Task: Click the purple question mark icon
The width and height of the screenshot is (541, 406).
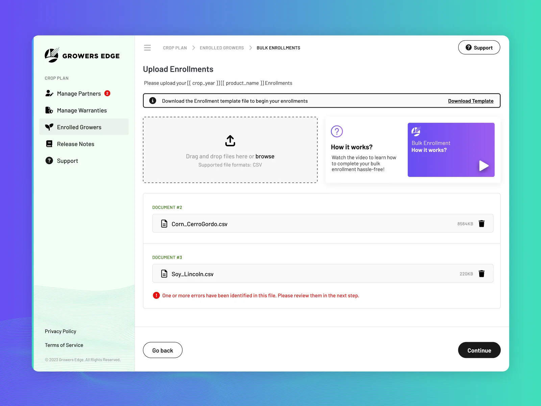Action: pyautogui.click(x=337, y=131)
